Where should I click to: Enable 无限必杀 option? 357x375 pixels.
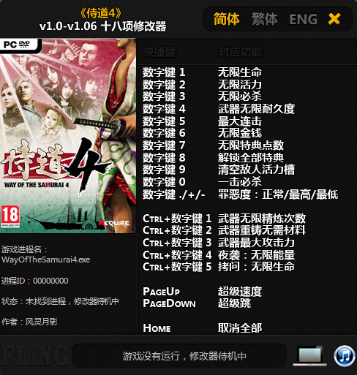pos(240,96)
